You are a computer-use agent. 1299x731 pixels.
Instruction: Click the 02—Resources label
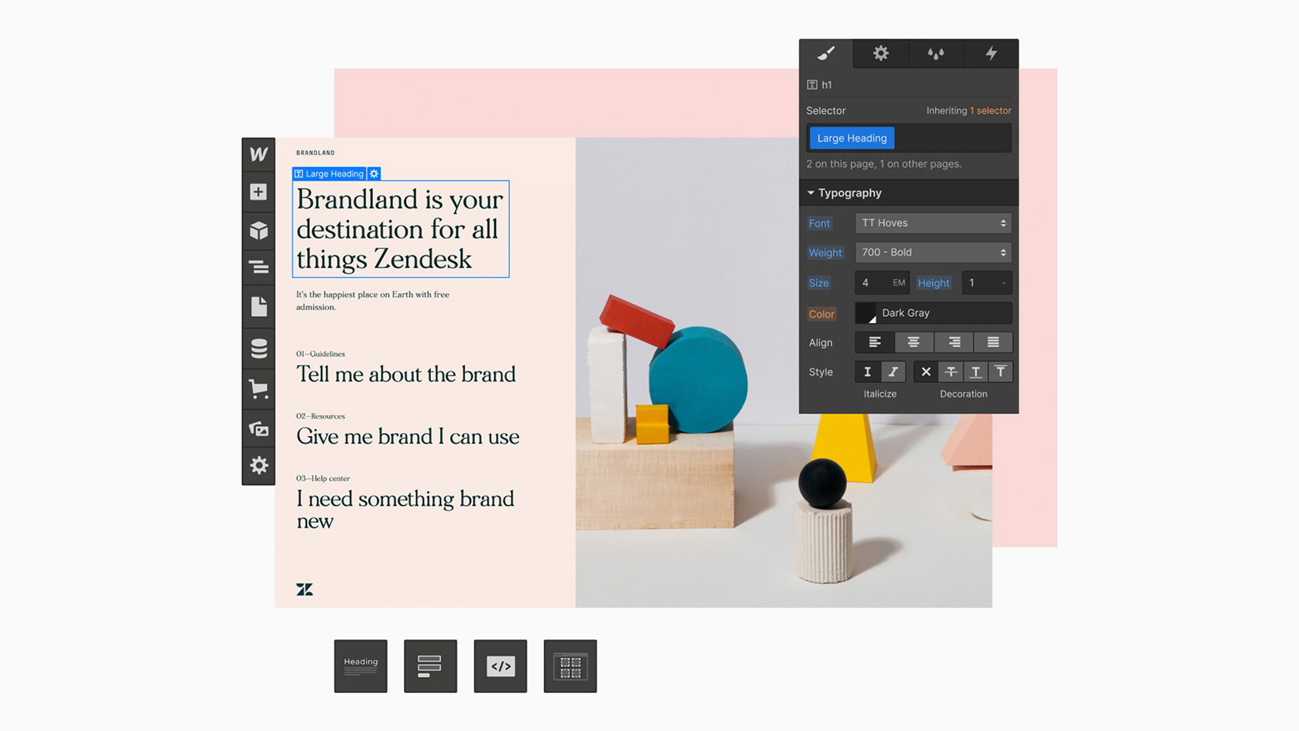(x=321, y=416)
